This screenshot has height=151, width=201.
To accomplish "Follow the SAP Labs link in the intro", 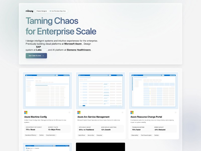I will (x=39, y=48).
